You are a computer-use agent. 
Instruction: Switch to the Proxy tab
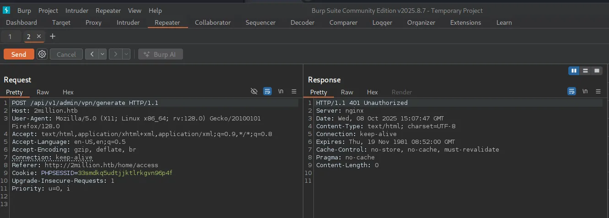point(93,22)
